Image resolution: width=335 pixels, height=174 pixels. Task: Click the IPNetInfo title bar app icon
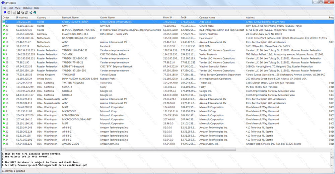click(3, 3)
